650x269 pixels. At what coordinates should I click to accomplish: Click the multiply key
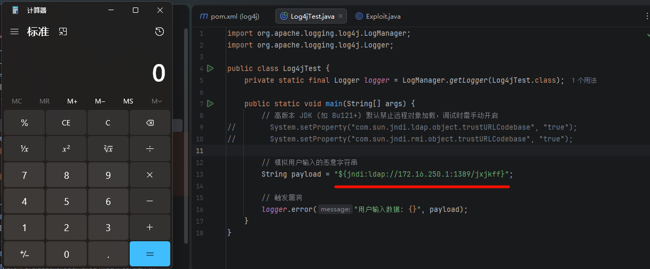point(150,175)
